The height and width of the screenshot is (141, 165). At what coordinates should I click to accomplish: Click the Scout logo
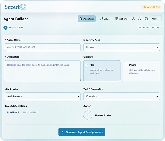pos(15,7)
